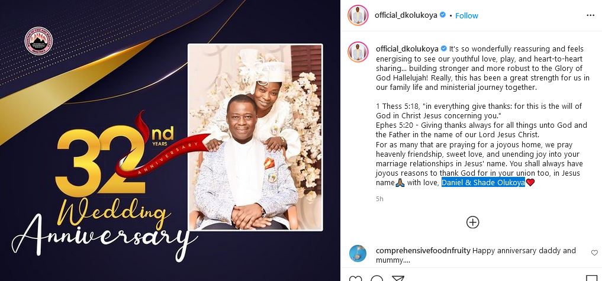602x281 pixels.
Task: Click the couple's anniversary photo
Action: [x=255, y=137]
